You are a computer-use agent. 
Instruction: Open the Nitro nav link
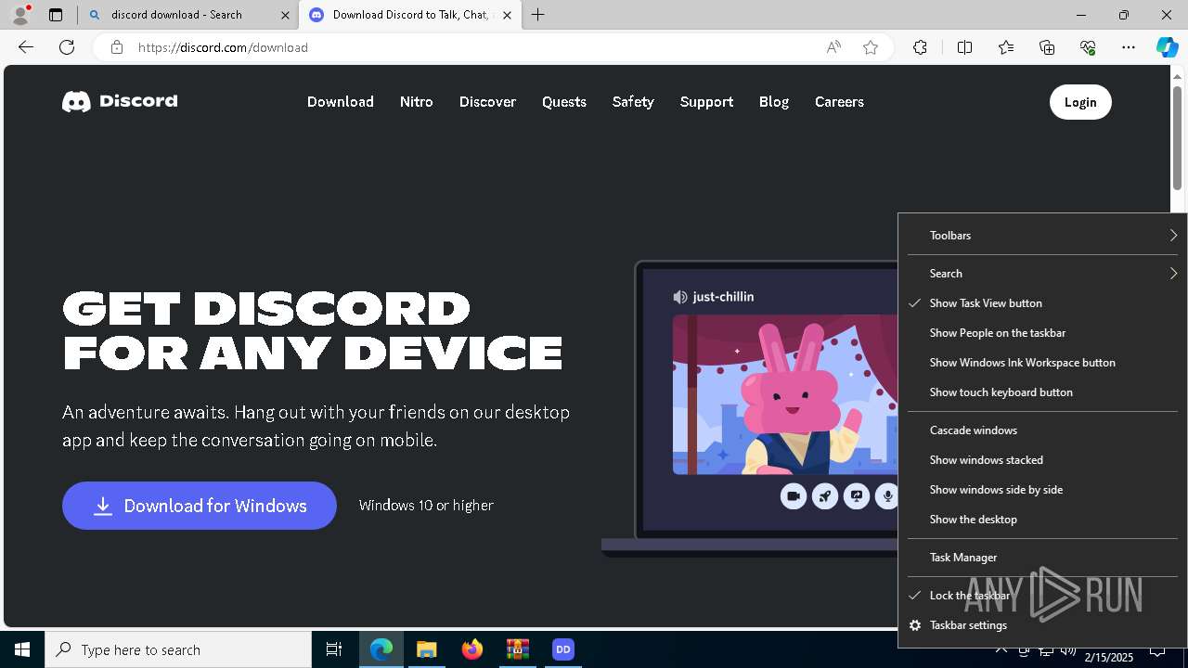pyautogui.click(x=417, y=102)
